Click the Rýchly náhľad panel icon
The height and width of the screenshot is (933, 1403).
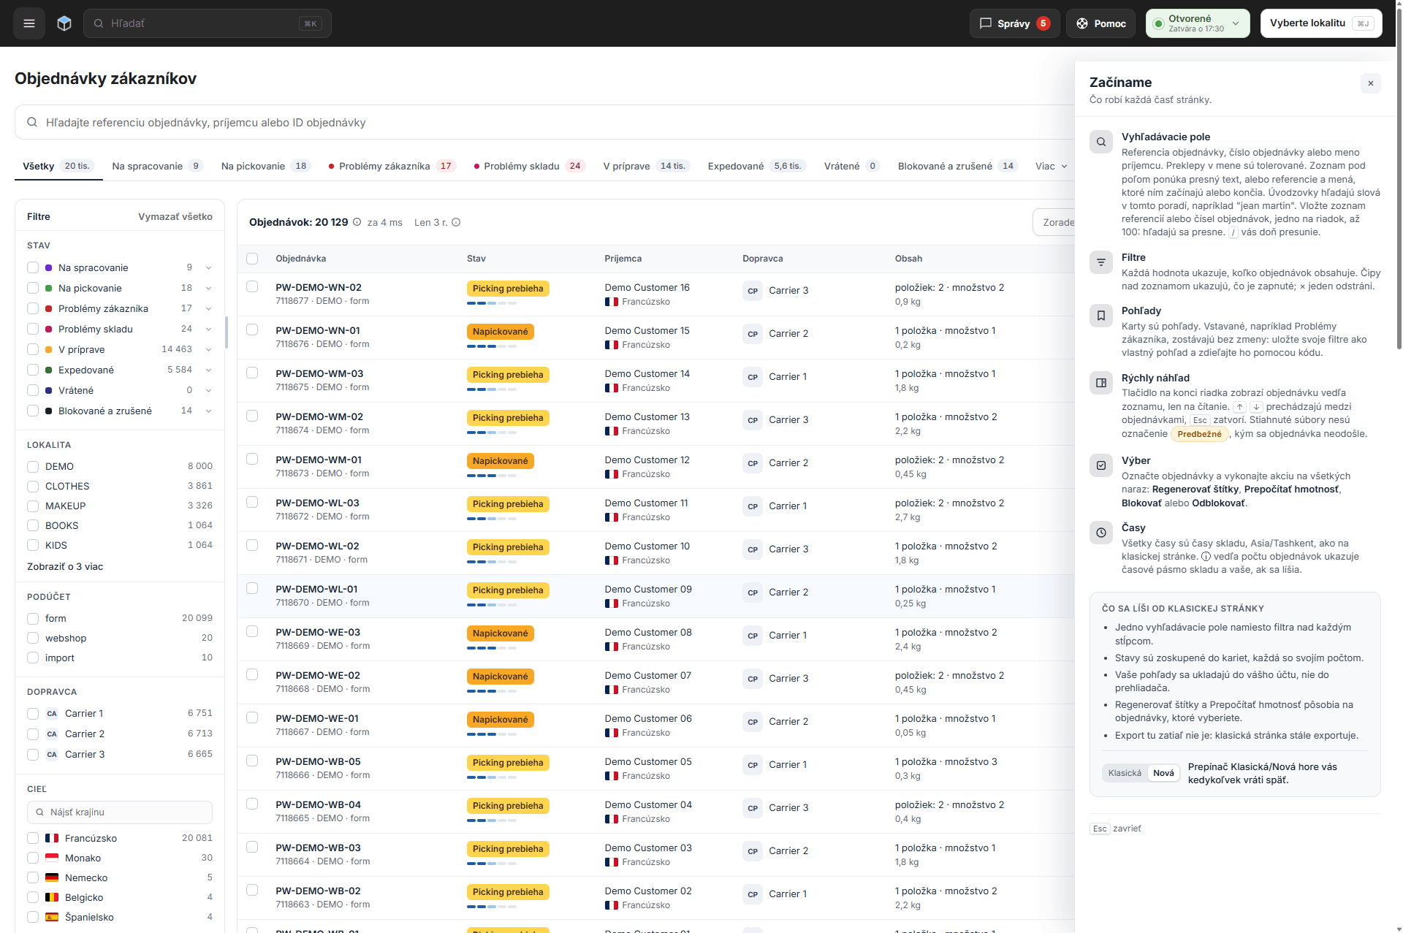pos(1101,382)
